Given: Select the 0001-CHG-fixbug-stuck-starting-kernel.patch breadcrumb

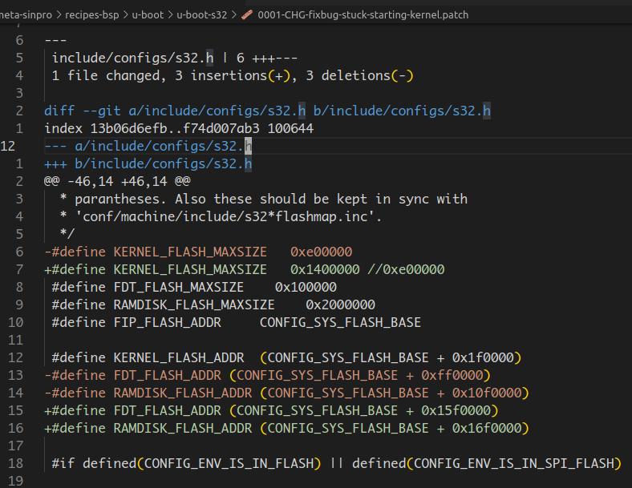Looking at the screenshot, I should (x=363, y=14).
